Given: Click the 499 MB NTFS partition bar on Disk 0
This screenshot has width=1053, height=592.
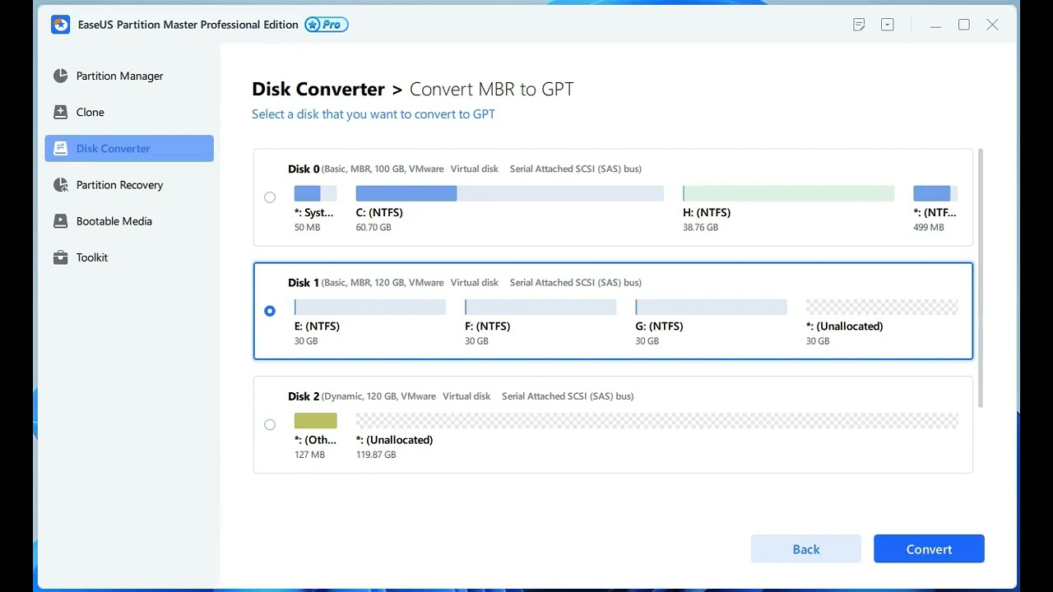Looking at the screenshot, I should point(935,193).
